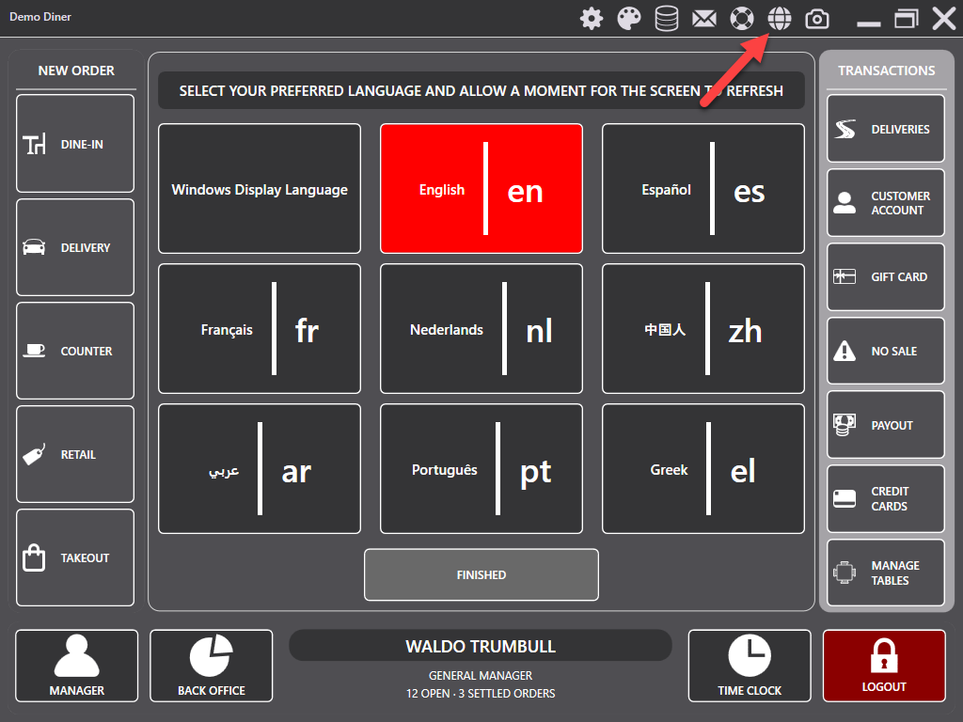This screenshot has height=722, width=963.
Task: Open the settings gear icon
Action: 592,18
